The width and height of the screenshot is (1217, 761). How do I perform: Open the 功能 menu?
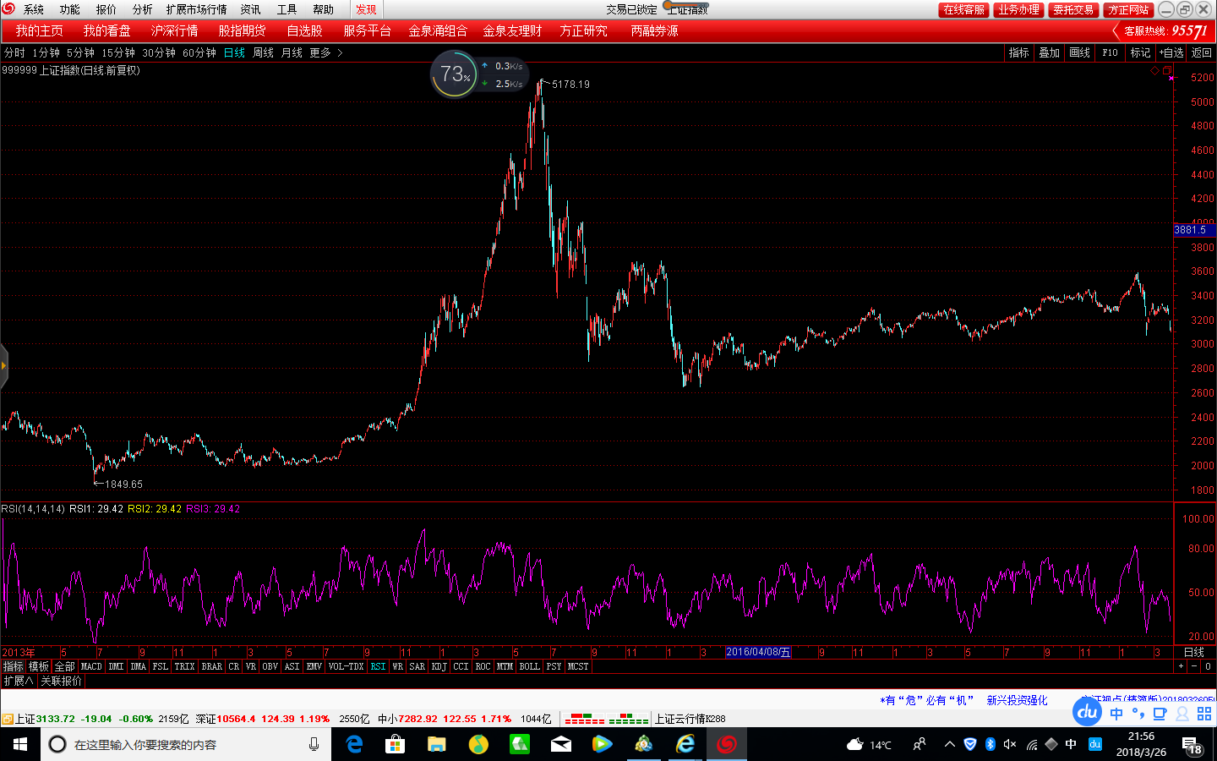70,9
